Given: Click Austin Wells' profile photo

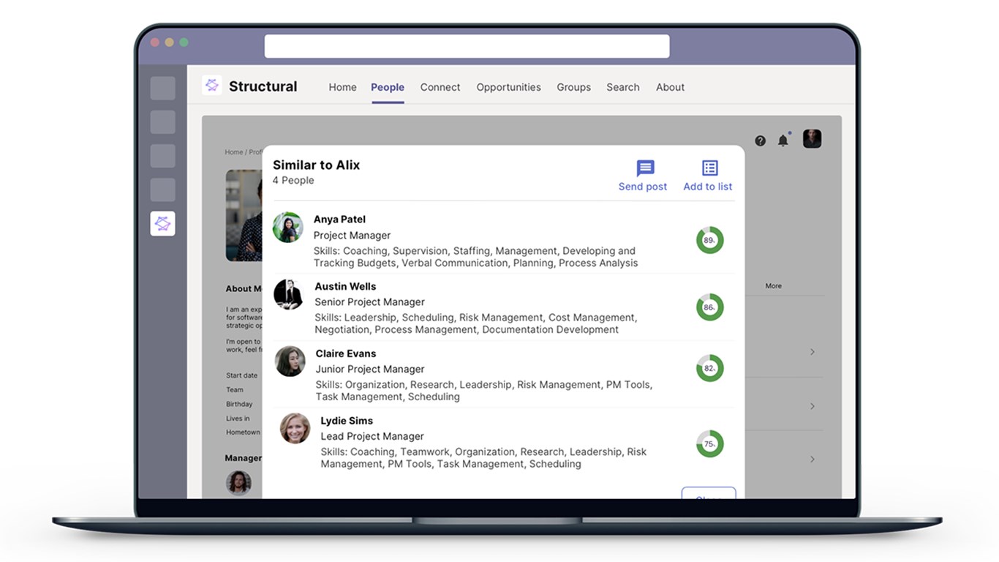Looking at the screenshot, I should click(x=288, y=294).
